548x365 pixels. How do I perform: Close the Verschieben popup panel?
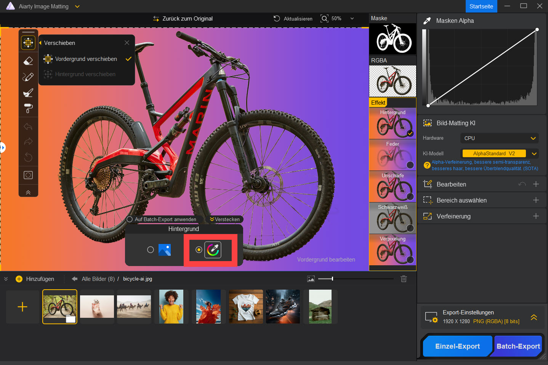point(127,43)
